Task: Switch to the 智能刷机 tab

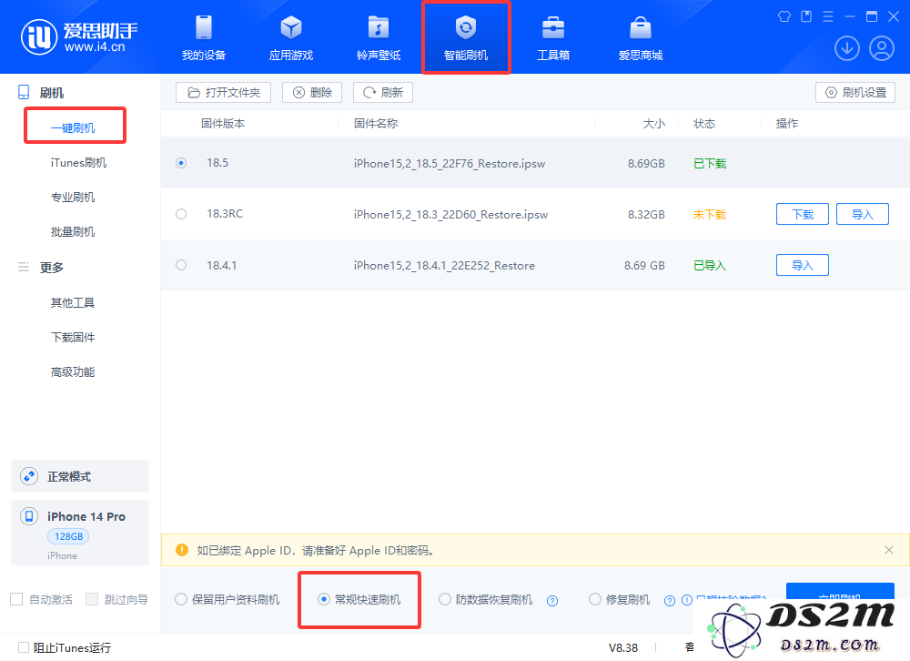Action: click(x=466, y=38)
